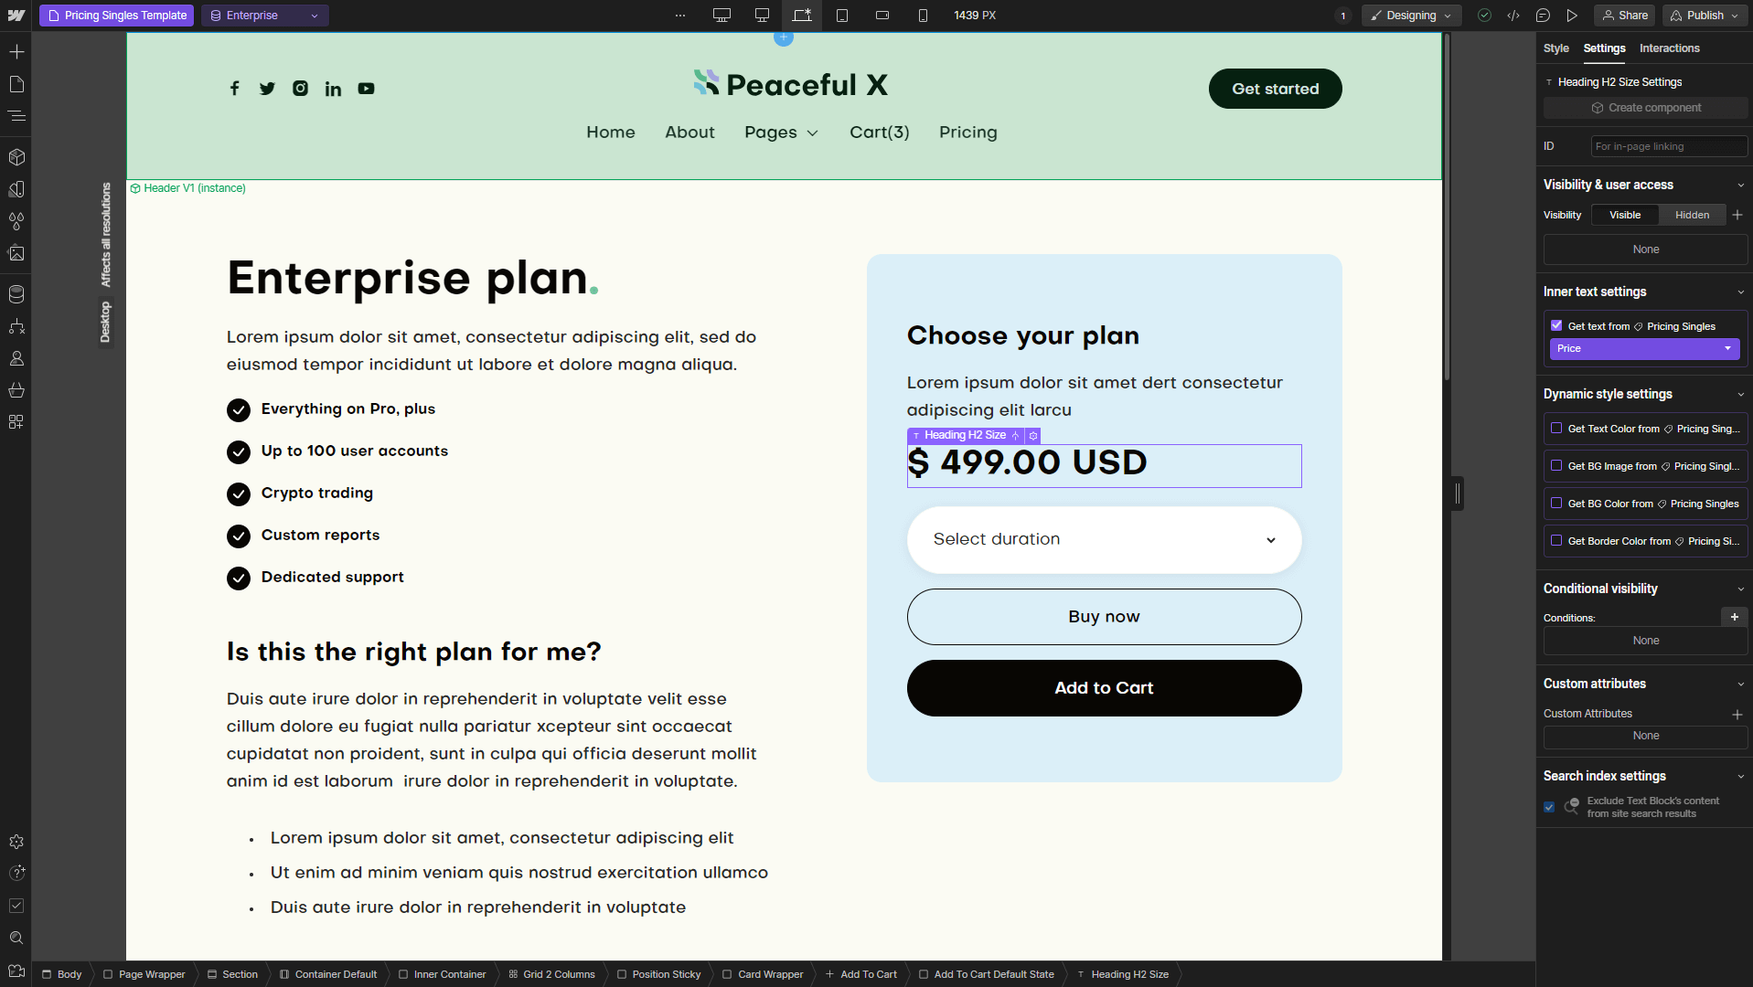Open the Add Elements panel
Screen dimensions: 1753x987
[x=16, y=52]
